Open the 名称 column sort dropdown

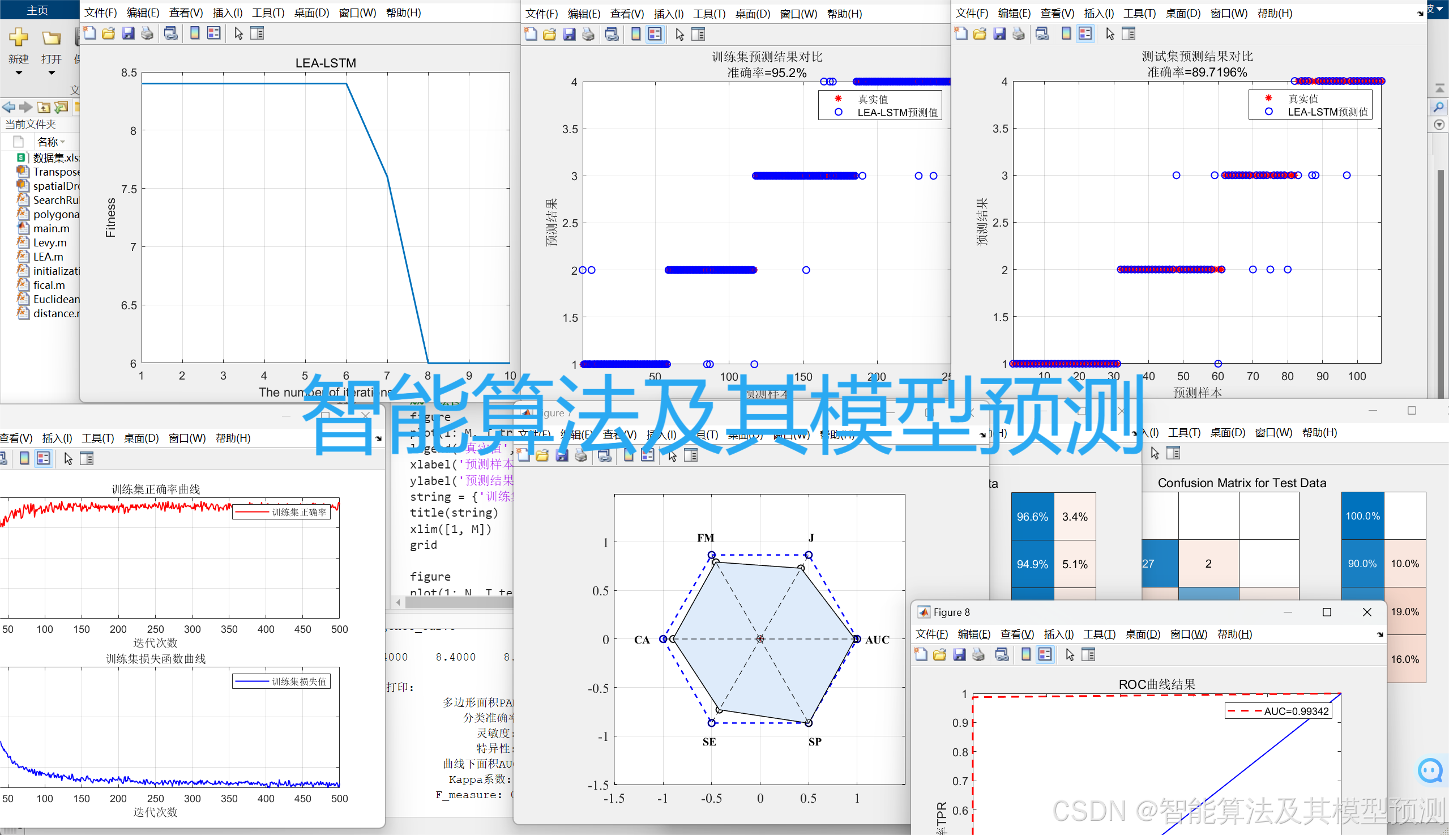[x=62, y=142]
